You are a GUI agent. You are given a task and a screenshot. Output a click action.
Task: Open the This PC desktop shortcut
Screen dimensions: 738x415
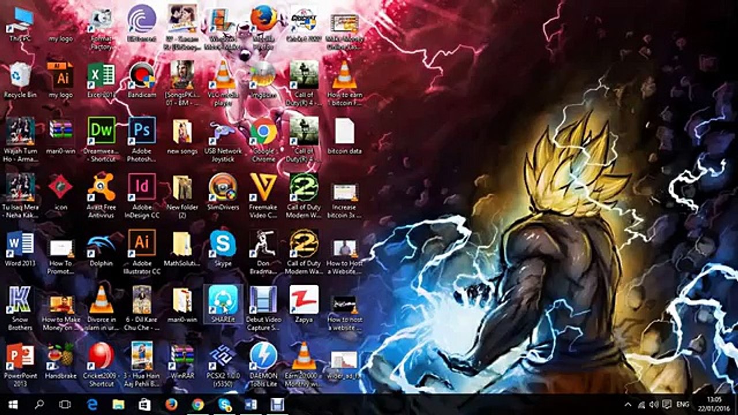click(x=20, y=24)
